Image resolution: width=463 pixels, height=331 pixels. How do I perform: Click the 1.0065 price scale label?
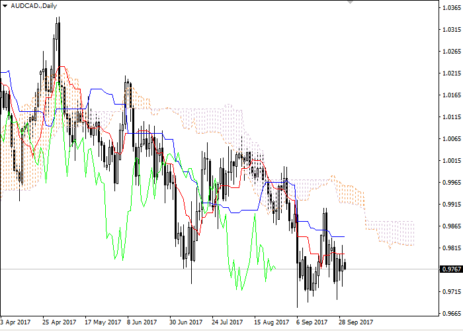452,139
